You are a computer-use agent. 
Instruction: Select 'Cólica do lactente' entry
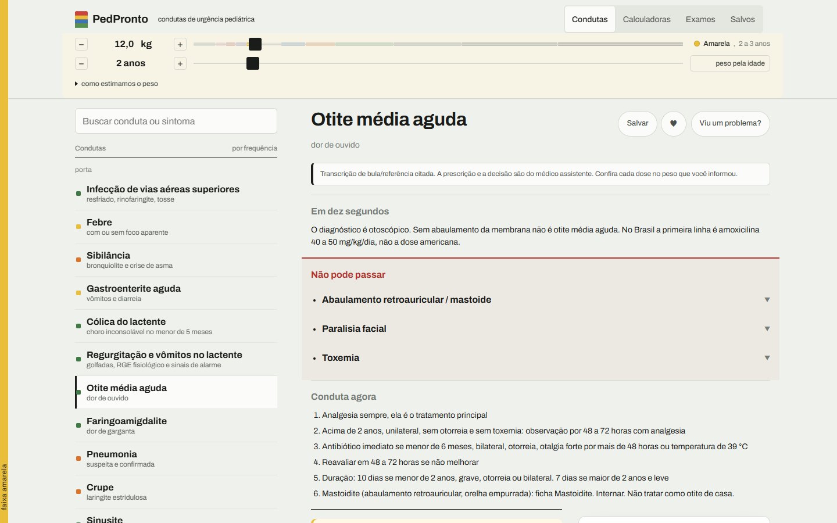pyautogui.click(x=176, y=326)
